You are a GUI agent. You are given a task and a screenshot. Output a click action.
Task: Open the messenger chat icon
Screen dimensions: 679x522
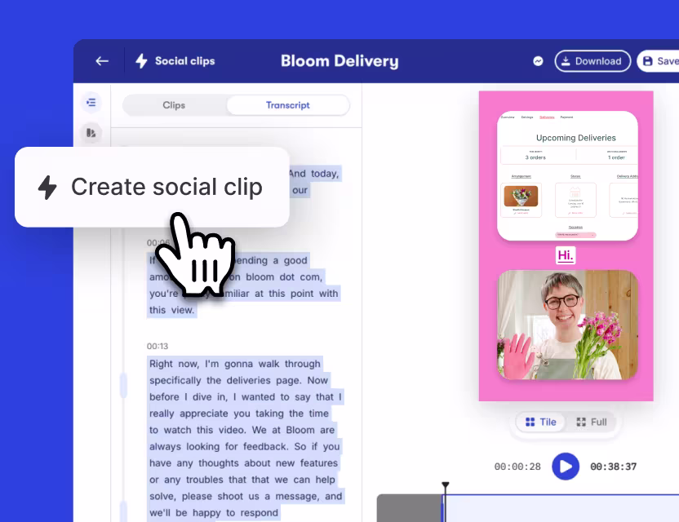538,61
